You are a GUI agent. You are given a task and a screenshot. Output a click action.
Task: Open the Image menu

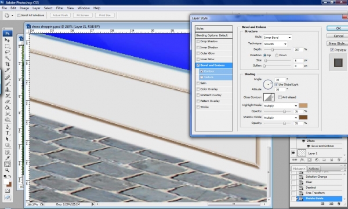pos(24,8)
